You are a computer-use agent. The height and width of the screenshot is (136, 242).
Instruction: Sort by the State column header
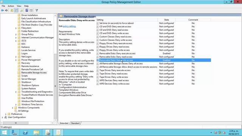click(166, 20)
